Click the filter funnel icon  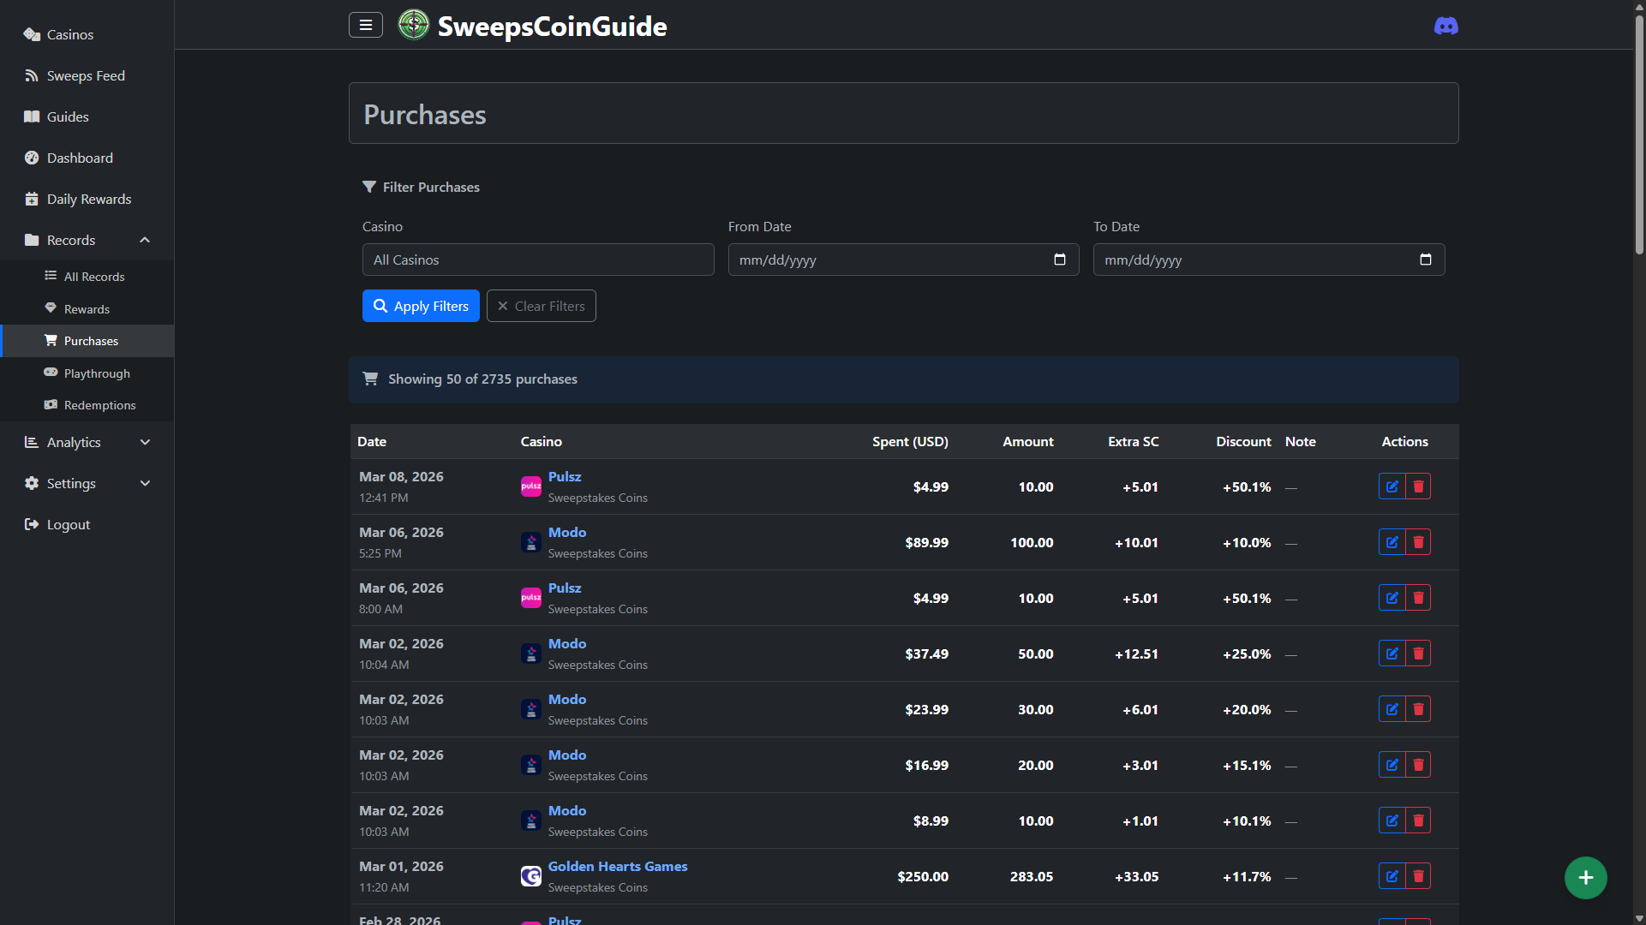coord(369,186)
